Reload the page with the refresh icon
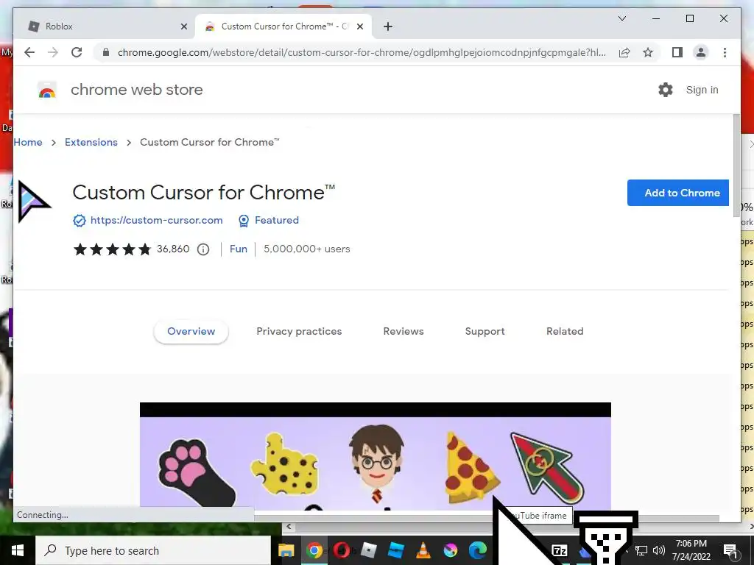Viewport: 754px width, 565px height. [x=77, y=52]
